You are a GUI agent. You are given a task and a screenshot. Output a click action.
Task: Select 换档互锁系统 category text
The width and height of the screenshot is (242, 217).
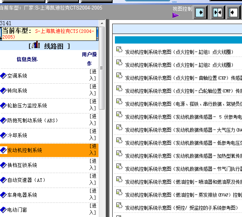click(22, 165)
